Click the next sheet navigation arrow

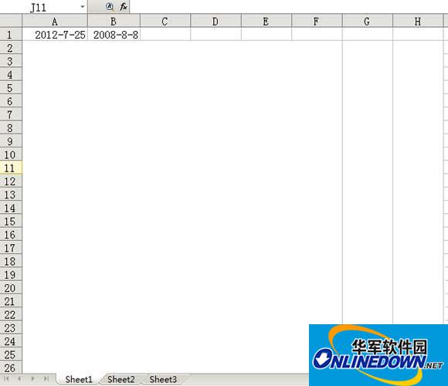point(33,379)
